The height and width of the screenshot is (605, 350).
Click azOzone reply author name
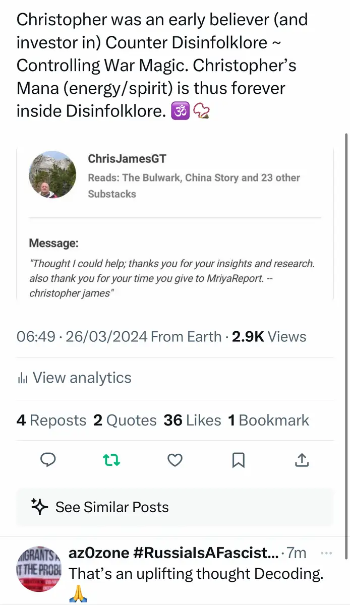click(173, 553)
